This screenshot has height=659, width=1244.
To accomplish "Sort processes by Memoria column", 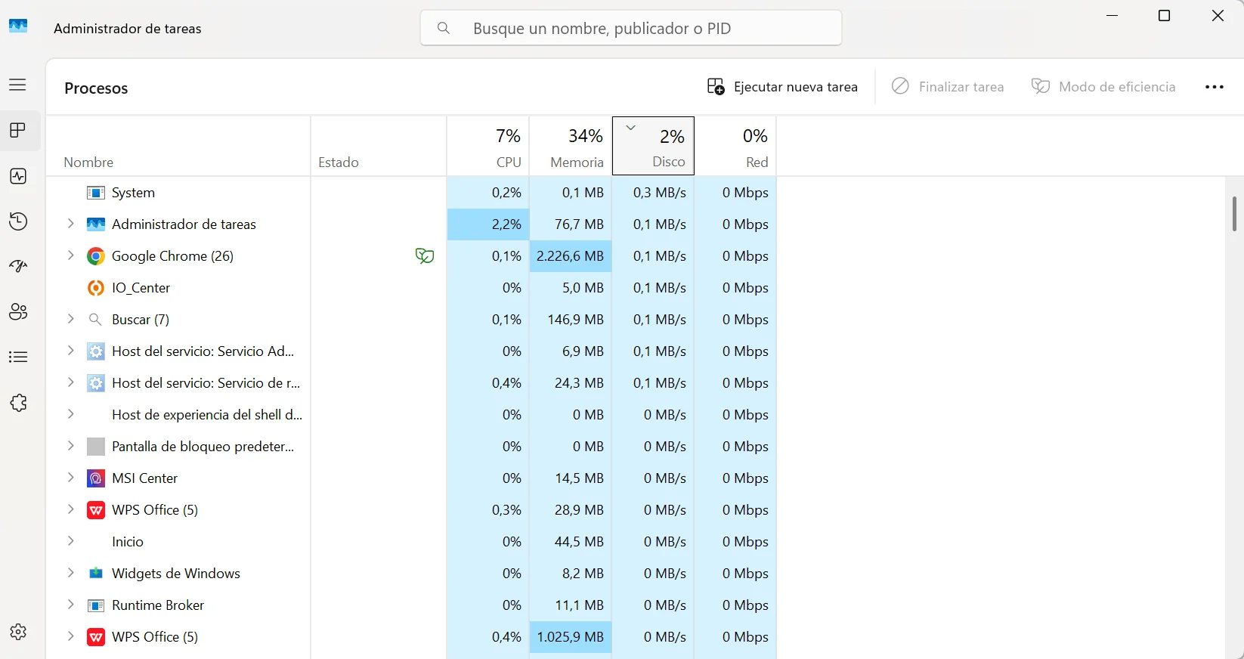I will point(571,147).
